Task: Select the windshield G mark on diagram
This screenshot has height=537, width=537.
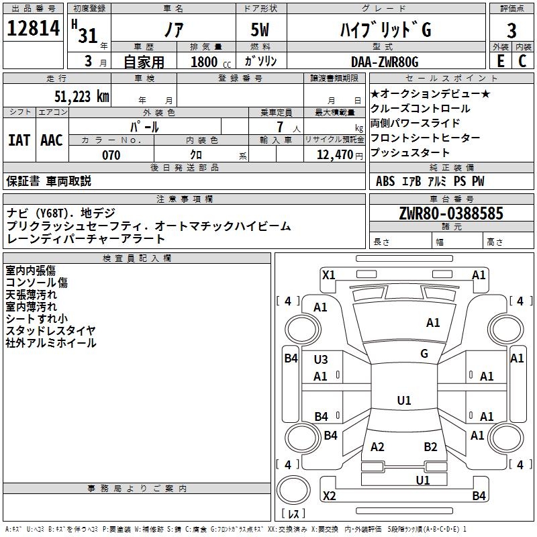Action: (x=424, y=353)
